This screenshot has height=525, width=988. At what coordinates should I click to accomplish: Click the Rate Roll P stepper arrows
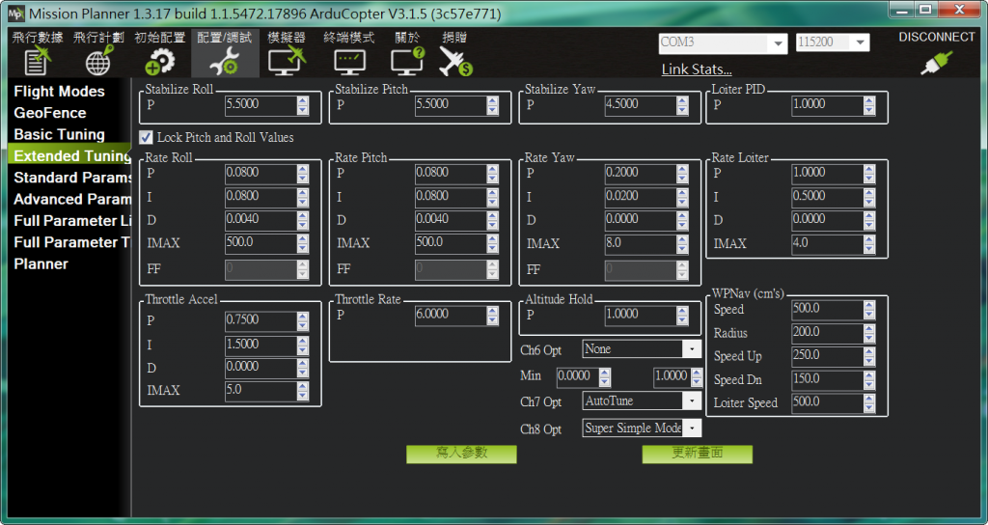coord(303,174)
